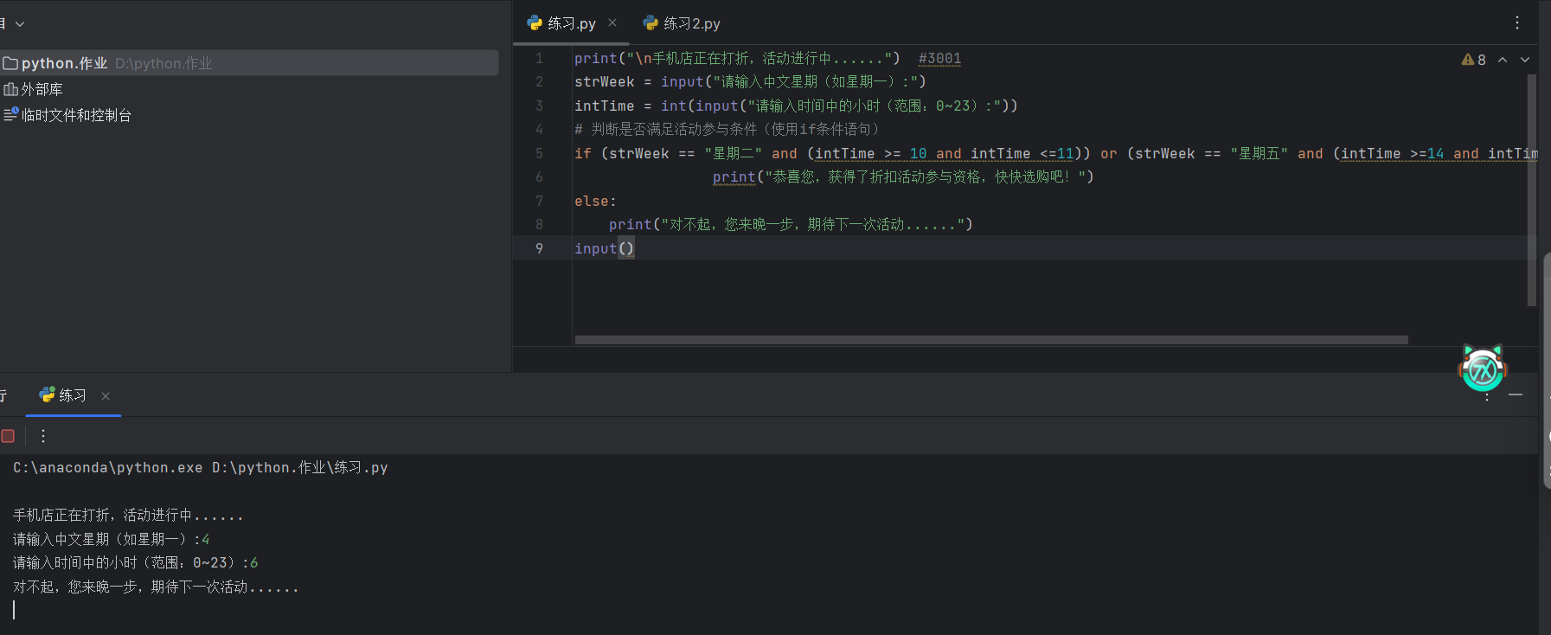
Task: Select the python.作业 project folder
Action: coord(249,63)
